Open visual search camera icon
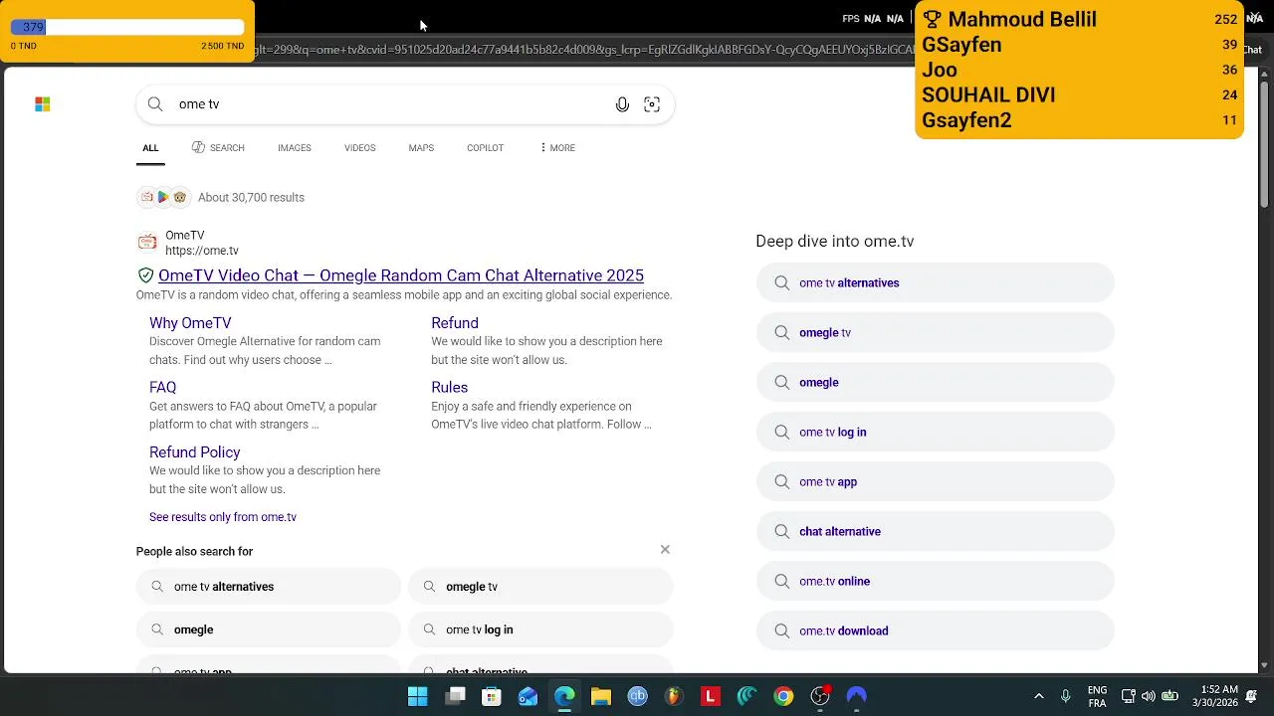This screenshot has height=716, width=1274. 652,104
